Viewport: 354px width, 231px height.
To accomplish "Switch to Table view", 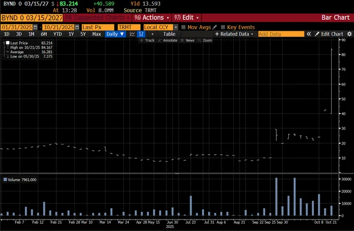I will coord(169,34).
